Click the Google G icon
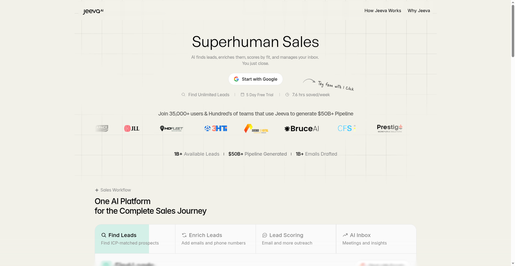The height and width of the screenshot is (266, 515). (x=236, y=79)
